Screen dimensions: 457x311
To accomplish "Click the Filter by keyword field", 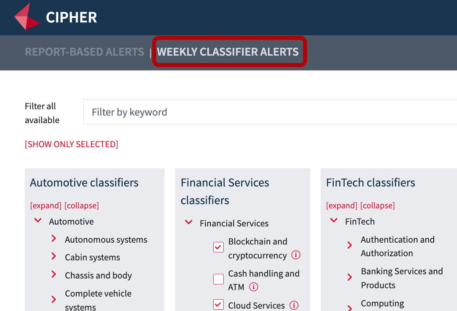I will tap(270, 112).
